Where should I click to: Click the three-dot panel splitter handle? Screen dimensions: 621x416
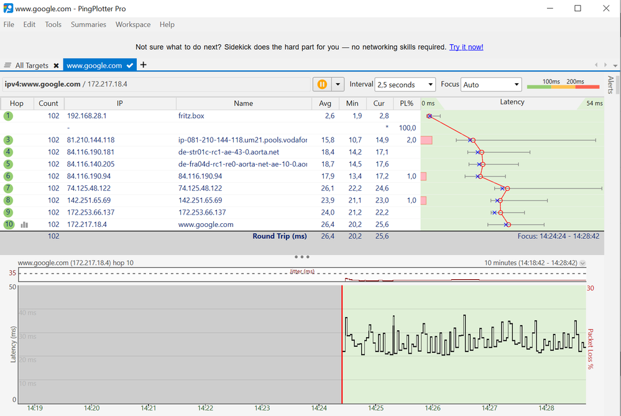[x=302, y=256]
